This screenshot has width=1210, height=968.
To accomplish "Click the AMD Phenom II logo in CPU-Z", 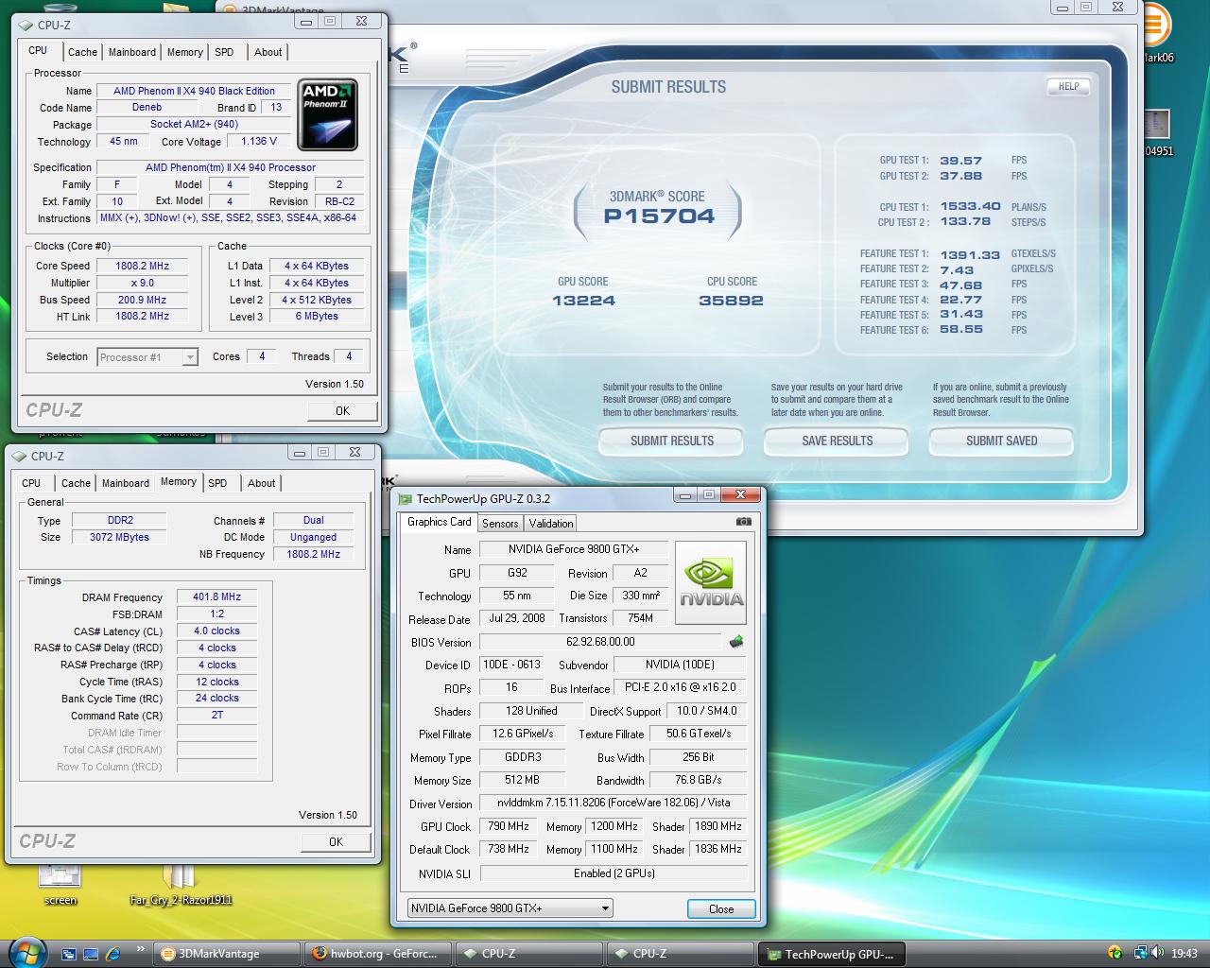I will tap(327, 114).
